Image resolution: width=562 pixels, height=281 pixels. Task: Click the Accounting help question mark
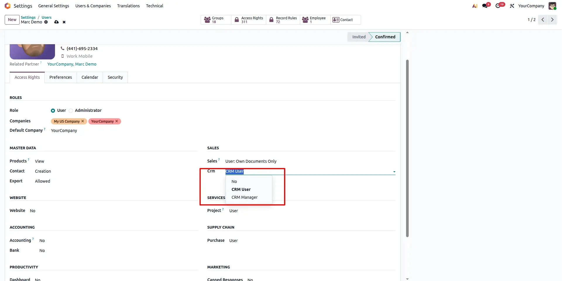point(33,239)
